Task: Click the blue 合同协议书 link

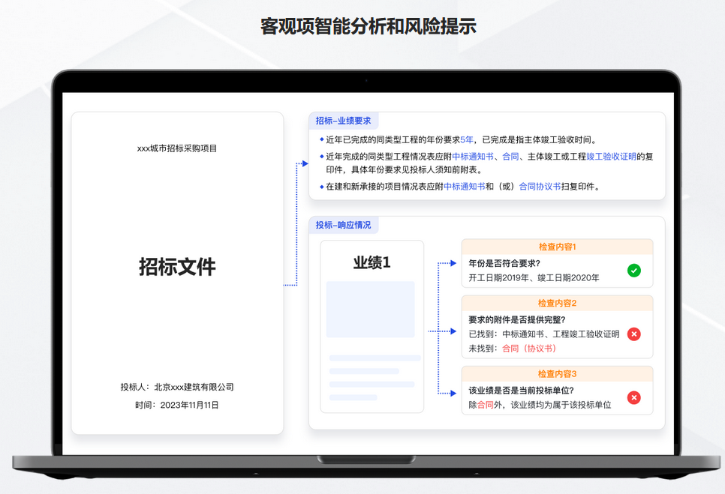Action: point(540,187)
